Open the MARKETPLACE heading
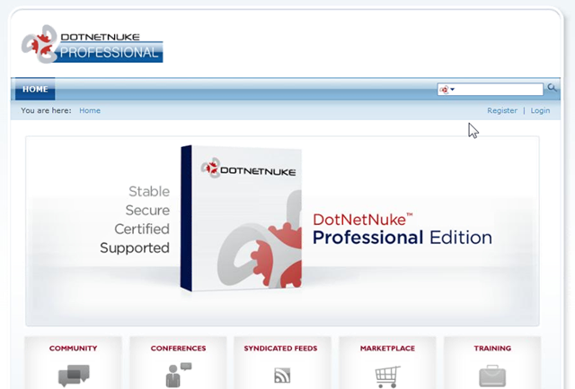Image resolution: width=575 pixels, height=389 pixels. coord(387,349)
